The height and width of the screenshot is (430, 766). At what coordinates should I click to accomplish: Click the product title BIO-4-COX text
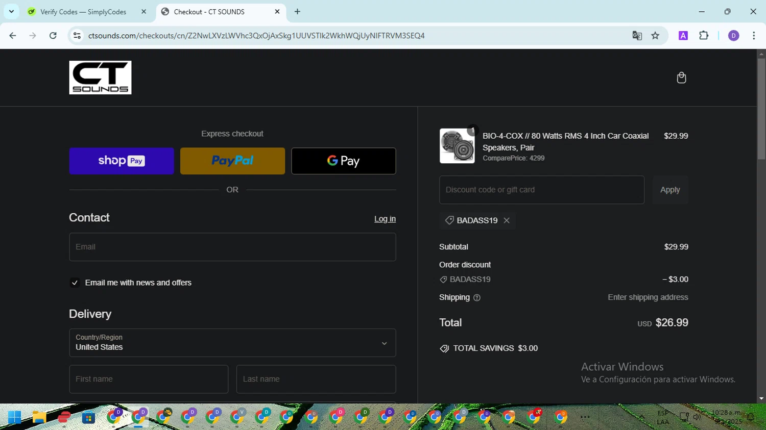tap(565, 142)
